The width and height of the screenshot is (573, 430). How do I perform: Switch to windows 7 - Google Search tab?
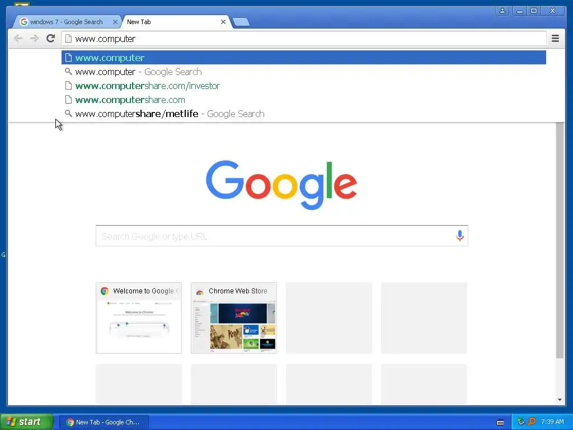click(x=66, y=22)
